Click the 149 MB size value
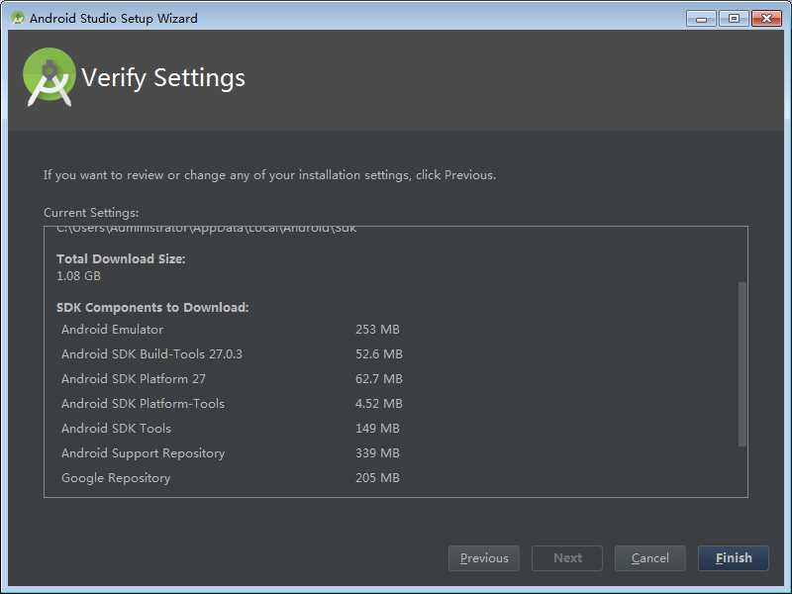This screenshot has height=594, width=792. point(377,429)
